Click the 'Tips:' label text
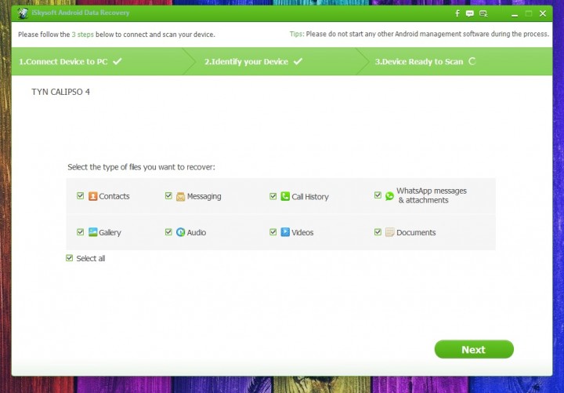The width and height of the screenshot is (564, 393). click(x=297, y=34)
